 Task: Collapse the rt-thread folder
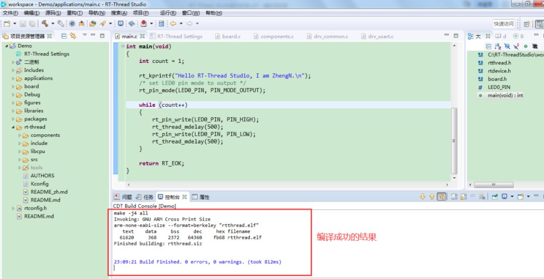tap(13, 127)
